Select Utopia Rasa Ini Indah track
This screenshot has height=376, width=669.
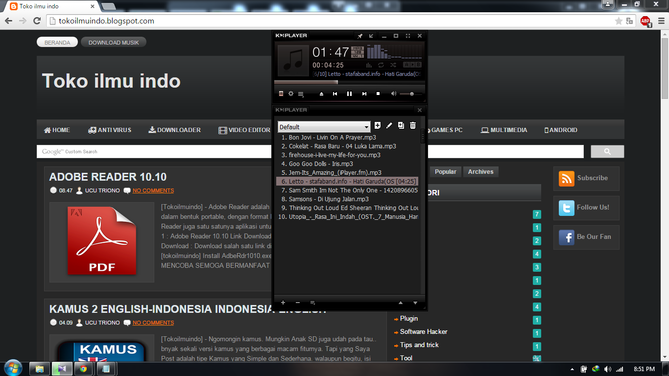point(347,217)
